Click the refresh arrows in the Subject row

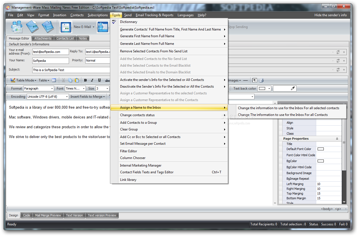338,70
